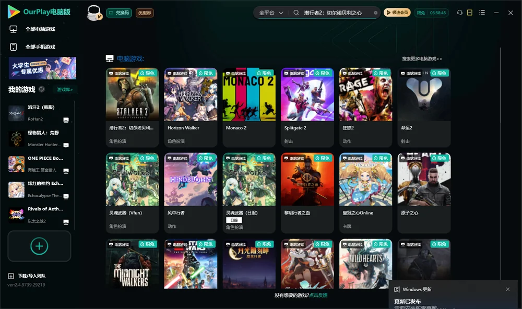522x309 pixels.
Task: Open the customer support headset icon
Action: tap(459, 13)
